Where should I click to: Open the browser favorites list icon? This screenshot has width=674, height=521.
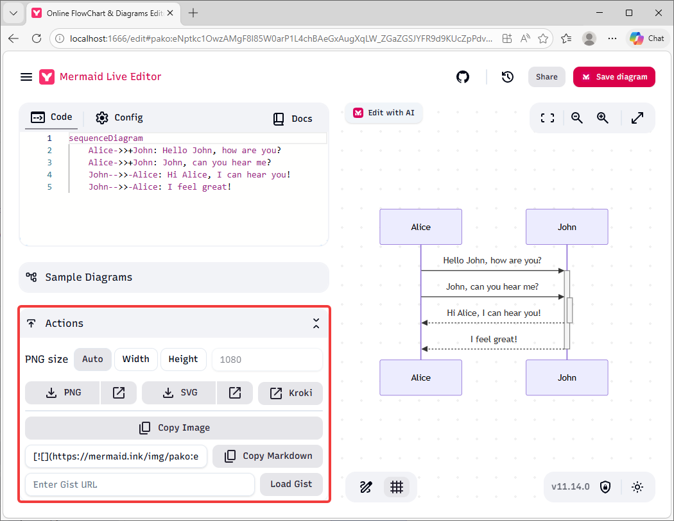[x=566, y=38]
